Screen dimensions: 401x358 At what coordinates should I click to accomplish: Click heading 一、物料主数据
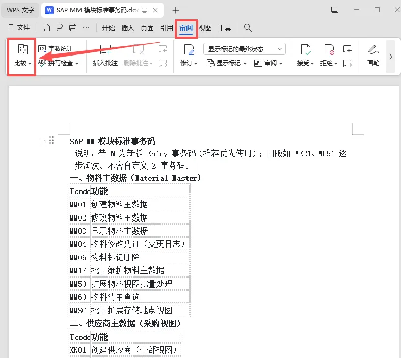(136, 178)
